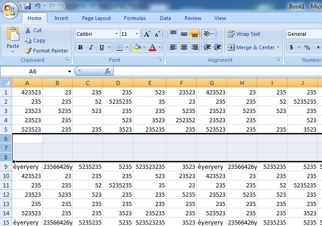Click the insert function fx icon

[108, 71]
